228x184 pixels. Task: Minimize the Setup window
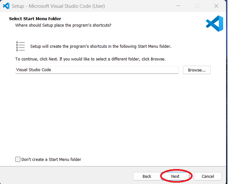[178, 6]
